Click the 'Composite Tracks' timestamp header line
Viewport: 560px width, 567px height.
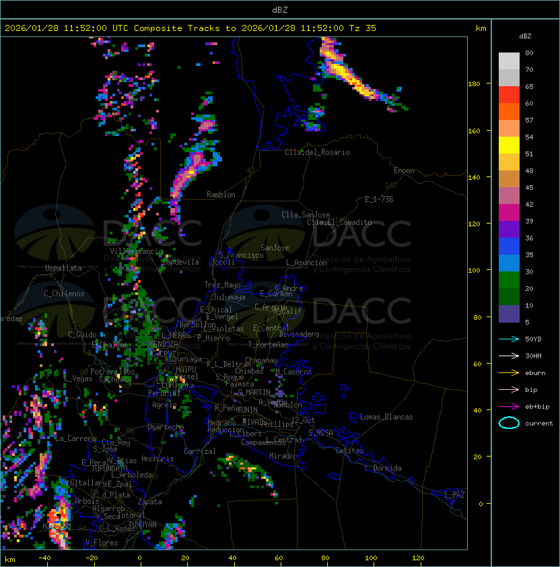pos(190,28)
